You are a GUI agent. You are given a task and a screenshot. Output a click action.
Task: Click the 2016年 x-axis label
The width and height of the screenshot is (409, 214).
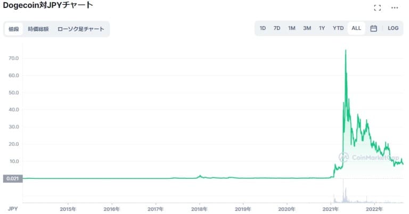click(112, 209)
